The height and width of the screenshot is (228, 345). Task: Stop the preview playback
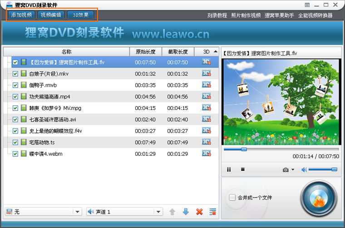pos(243,169)
